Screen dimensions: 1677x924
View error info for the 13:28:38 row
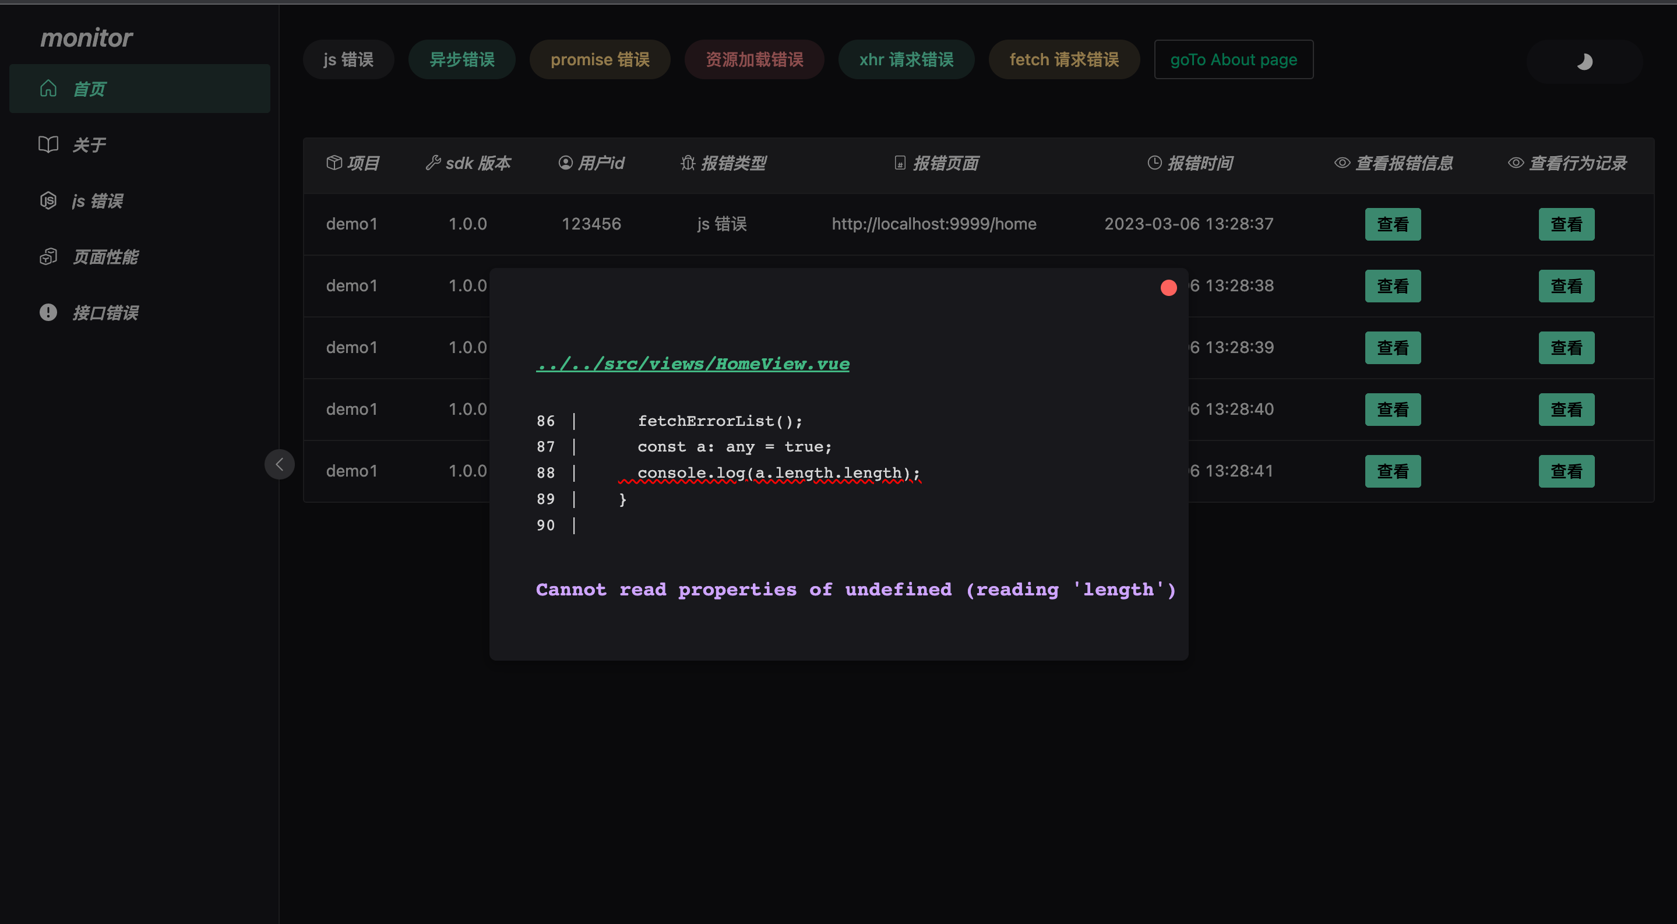1393,285
